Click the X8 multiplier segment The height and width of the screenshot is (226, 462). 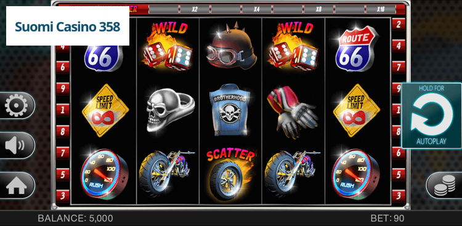click(318, 9)
